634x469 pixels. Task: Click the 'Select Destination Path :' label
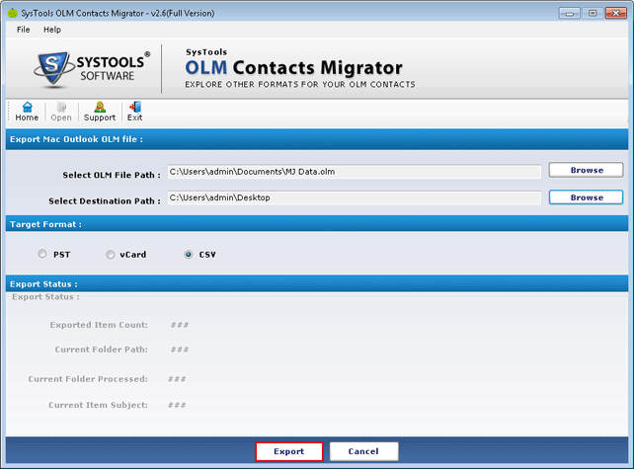pos(105,201)
